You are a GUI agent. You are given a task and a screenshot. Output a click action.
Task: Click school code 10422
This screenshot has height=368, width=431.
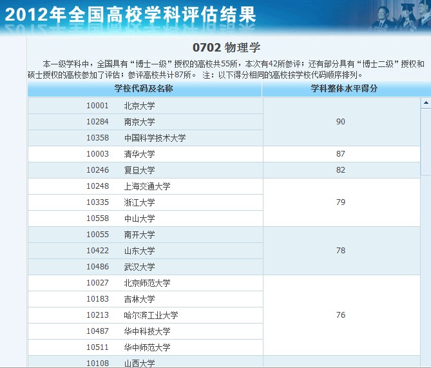(97, 251)
